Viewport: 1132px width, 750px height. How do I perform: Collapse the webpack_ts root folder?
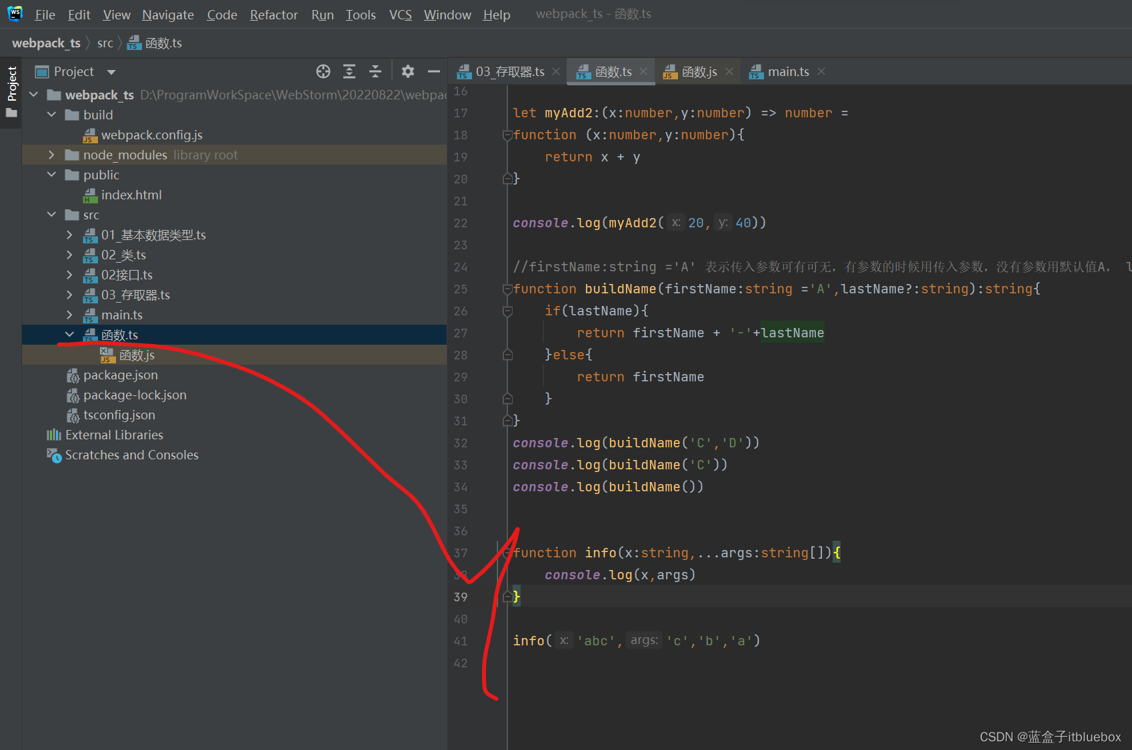tap(33, 95)
